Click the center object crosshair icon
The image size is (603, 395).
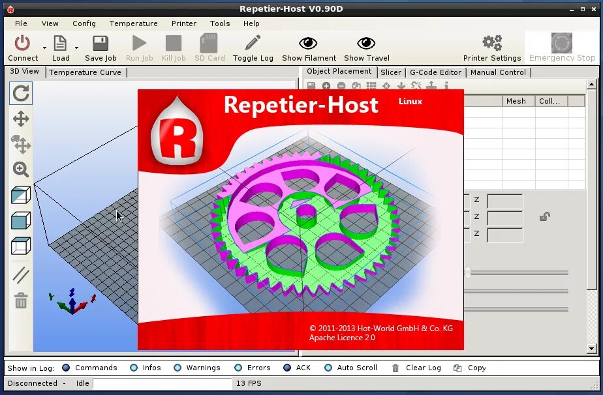(x=386, y=85)
